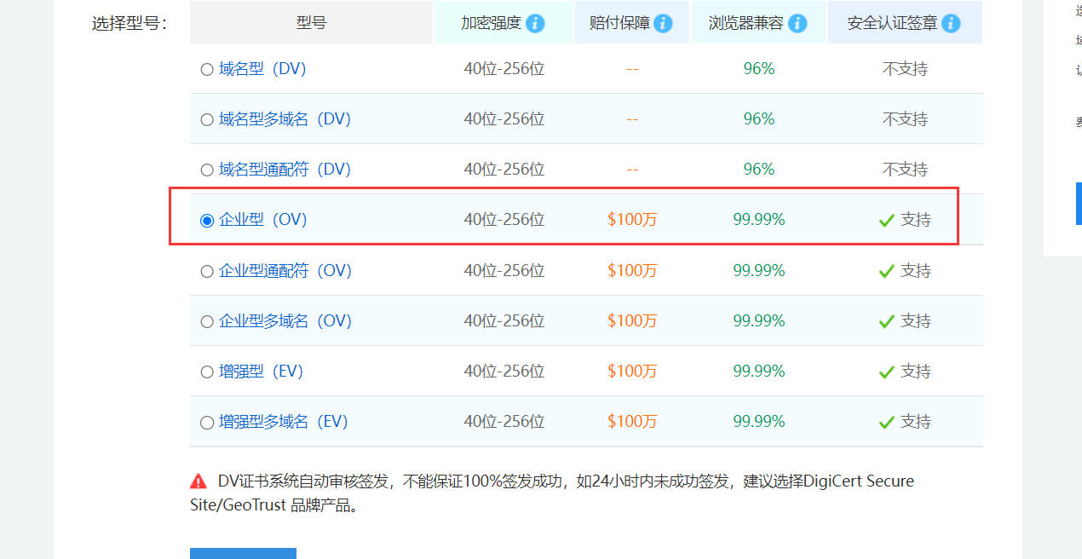Click green checkmark in 增强型（EV）row
Image resolution: width=1082 pixels, height=559 pixels.
pos(886,372)
